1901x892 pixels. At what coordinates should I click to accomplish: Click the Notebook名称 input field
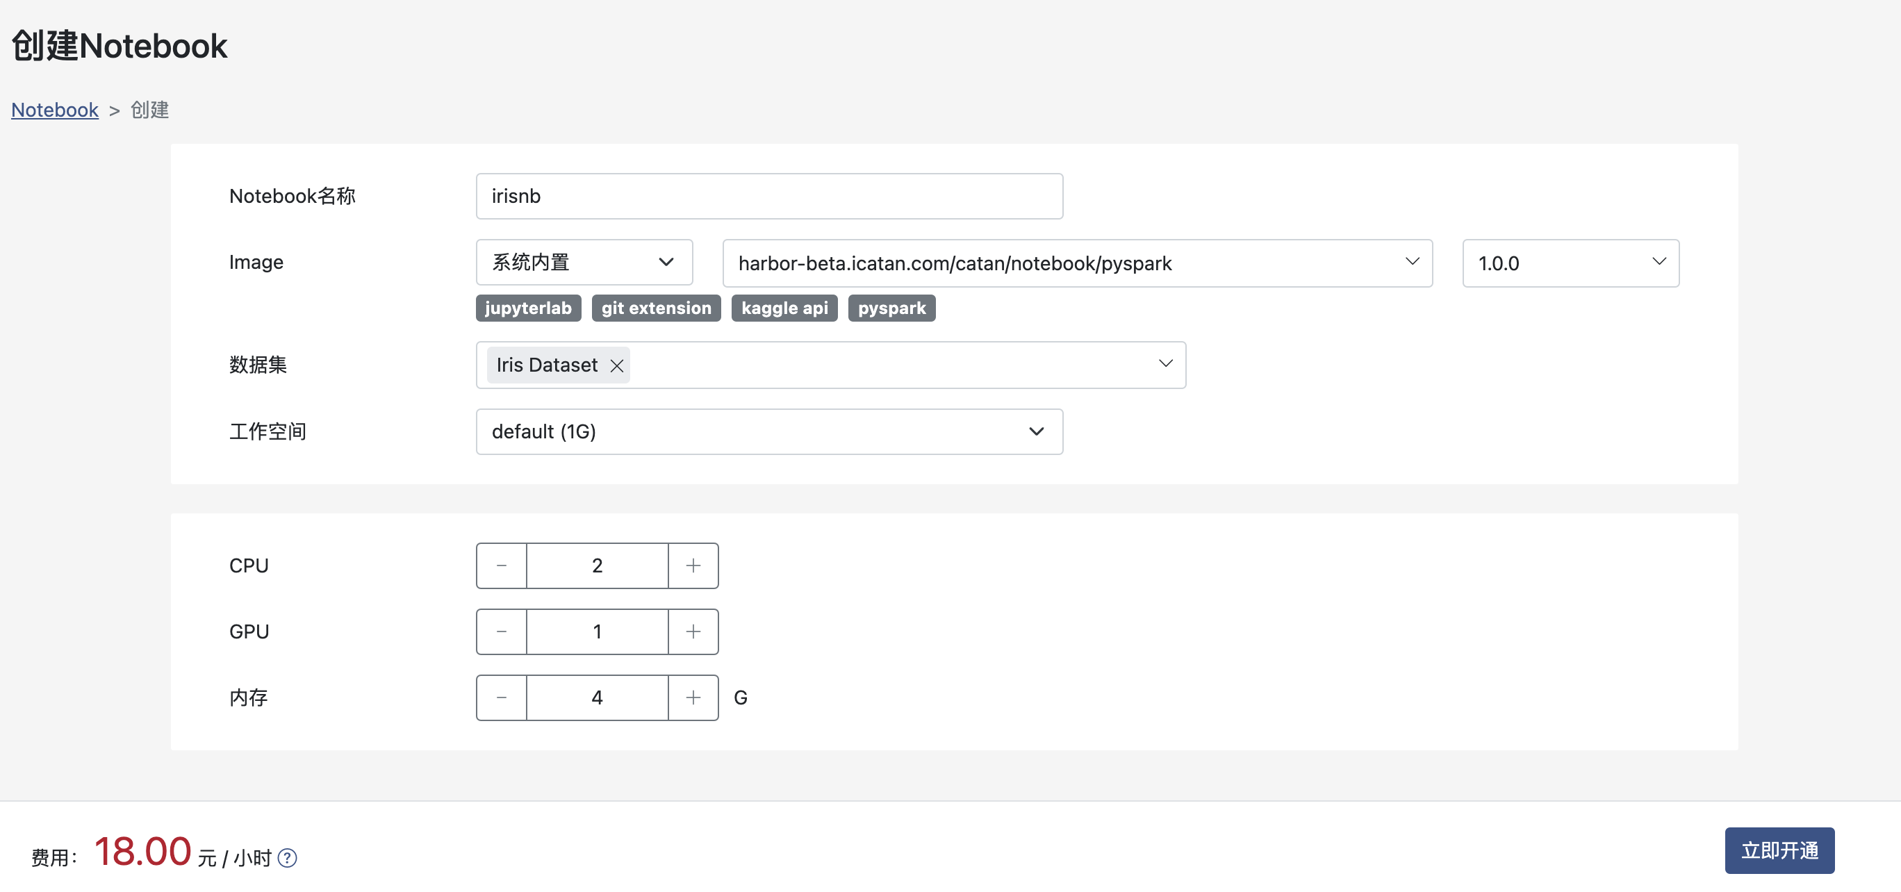point(768,197)
